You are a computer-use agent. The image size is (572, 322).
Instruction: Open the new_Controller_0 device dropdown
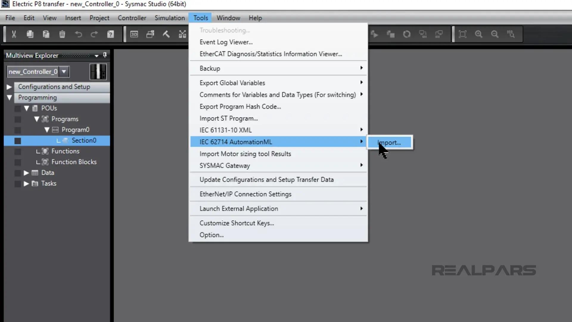click(x=64, y=72)
